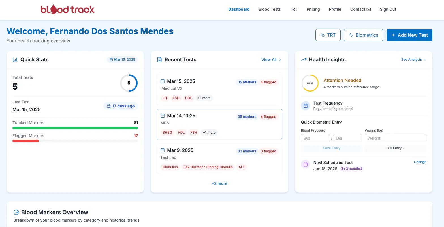This screenshot has width=444, height=227.
Task: Click the envelope icon next to Contact
Action: click(369, 9)
